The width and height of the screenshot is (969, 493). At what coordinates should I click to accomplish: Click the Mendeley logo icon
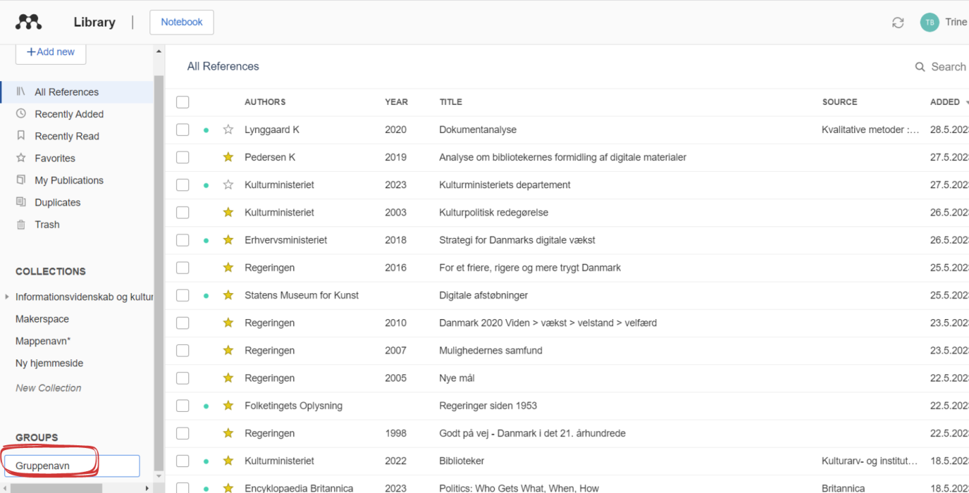tap(29, 22)
